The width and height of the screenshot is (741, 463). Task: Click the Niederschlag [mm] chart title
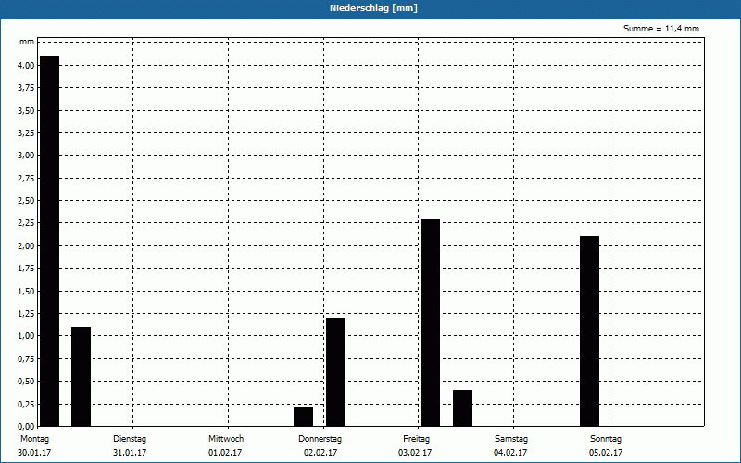(373, 8)
